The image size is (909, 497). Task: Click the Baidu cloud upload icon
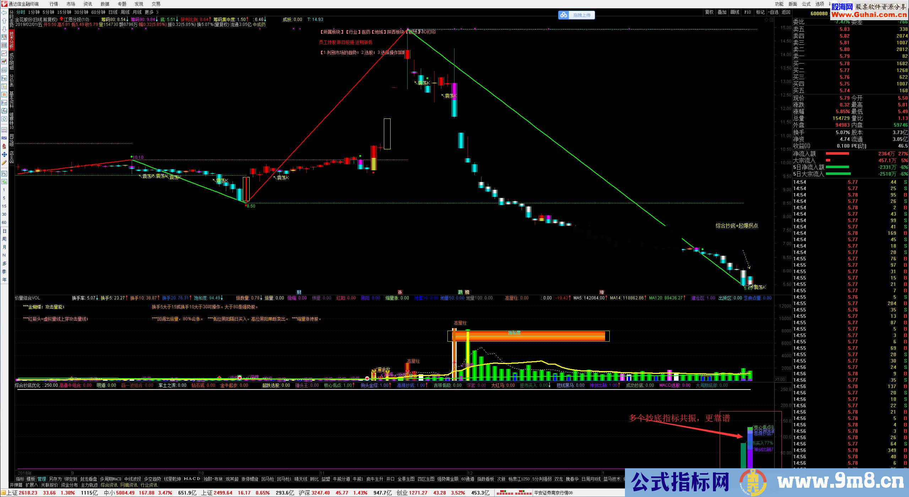[x=564, y=15]
